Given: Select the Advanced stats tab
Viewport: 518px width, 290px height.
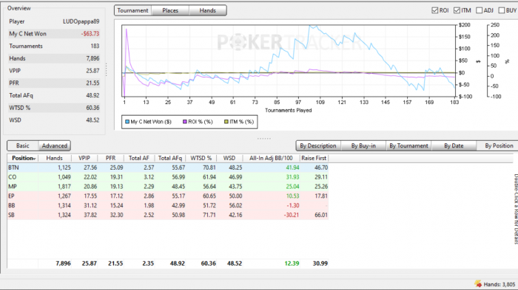Looking at the screenshot, I should coord(55,145).
